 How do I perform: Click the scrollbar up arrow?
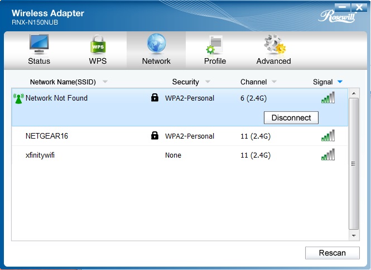pyautogui.click(x=354, y=93)
